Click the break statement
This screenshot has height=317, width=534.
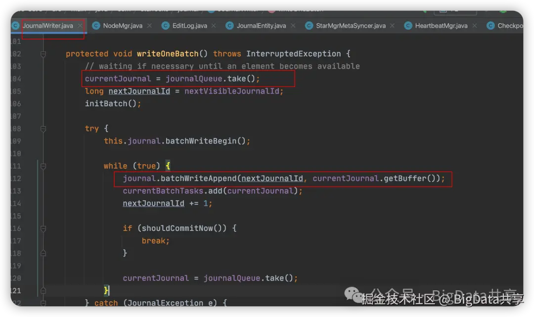pos(155,241)
